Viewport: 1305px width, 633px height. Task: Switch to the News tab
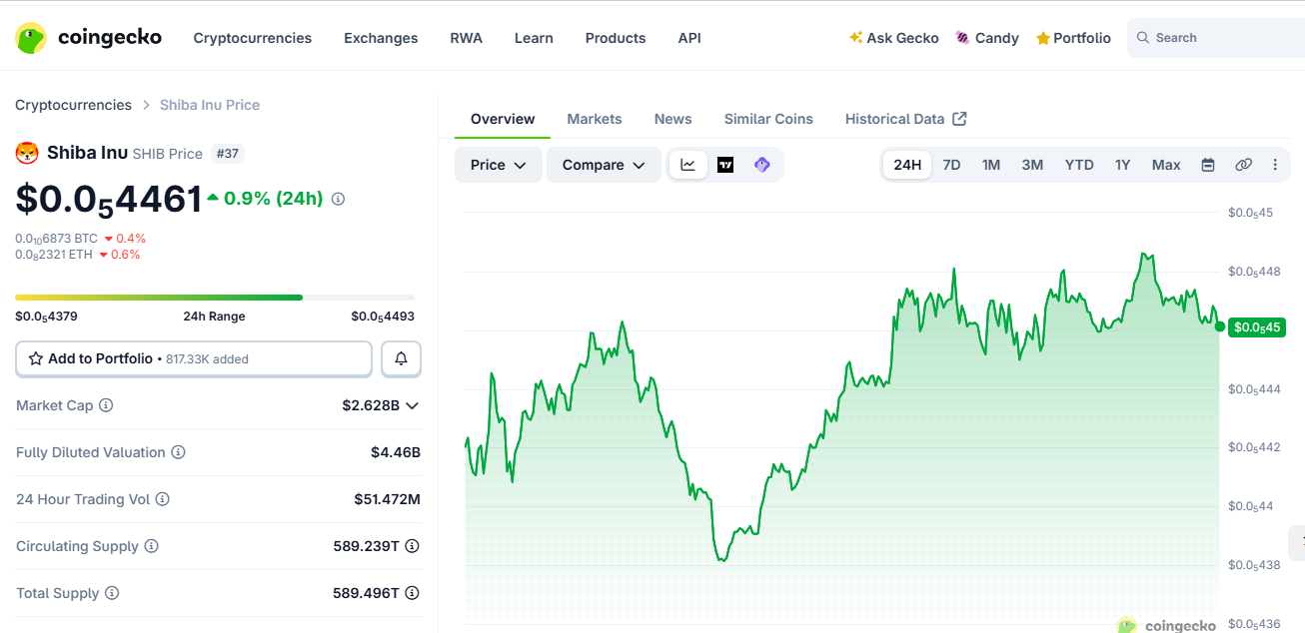(x=673, y=119)
